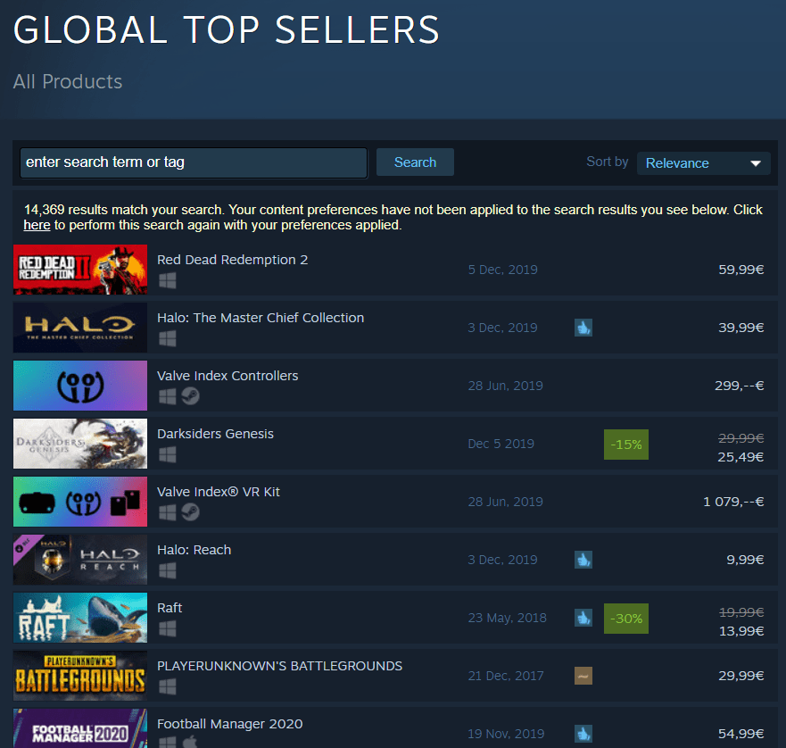
Task: Click the 'here' link to apply preferences
Action: click(x=37, y=225)
